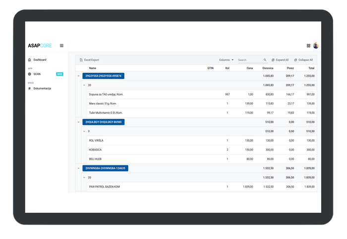Sort by GTIN column header
The image size is (347, 239).
211,68
